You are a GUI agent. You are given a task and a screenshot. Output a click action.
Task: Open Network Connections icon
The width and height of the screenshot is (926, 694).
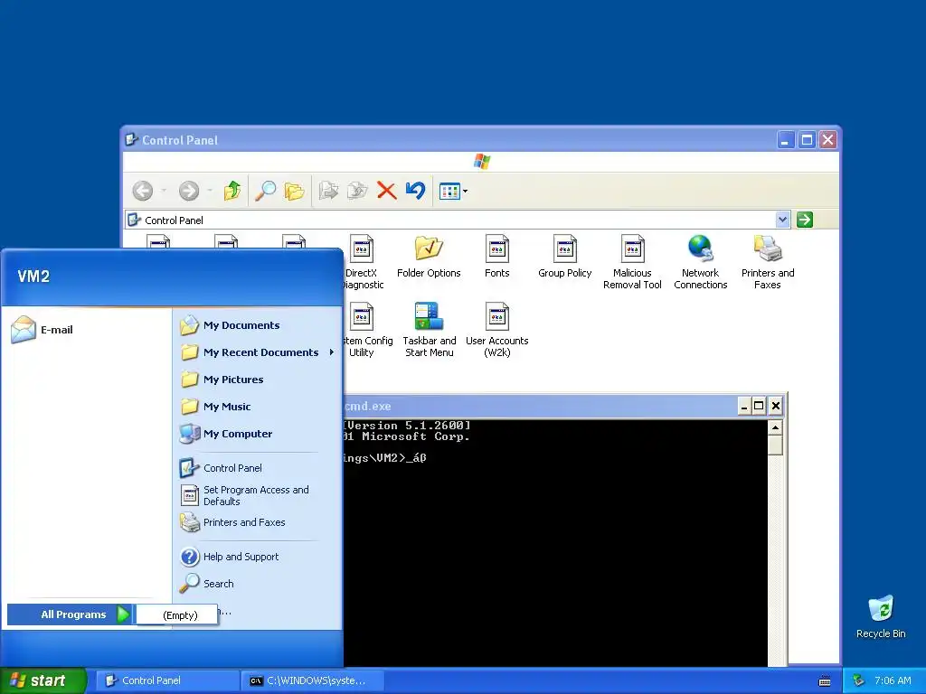[x=701, y=262]
